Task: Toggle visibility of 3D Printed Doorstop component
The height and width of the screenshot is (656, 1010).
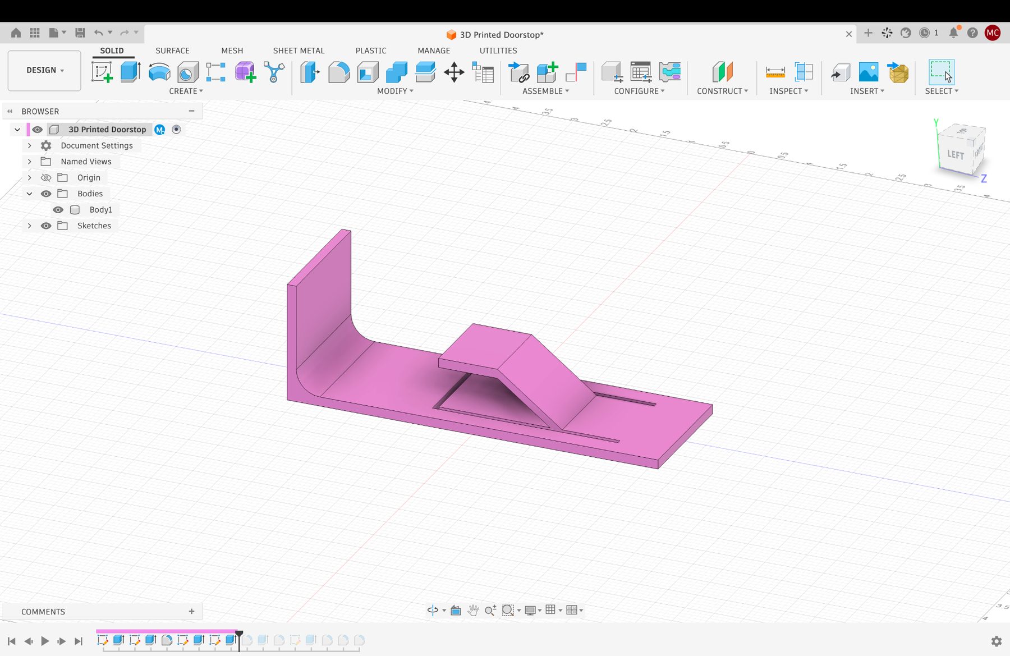Action: 37,130
